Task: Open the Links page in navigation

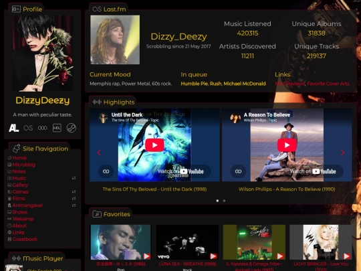Action: (x=18, y=232)
